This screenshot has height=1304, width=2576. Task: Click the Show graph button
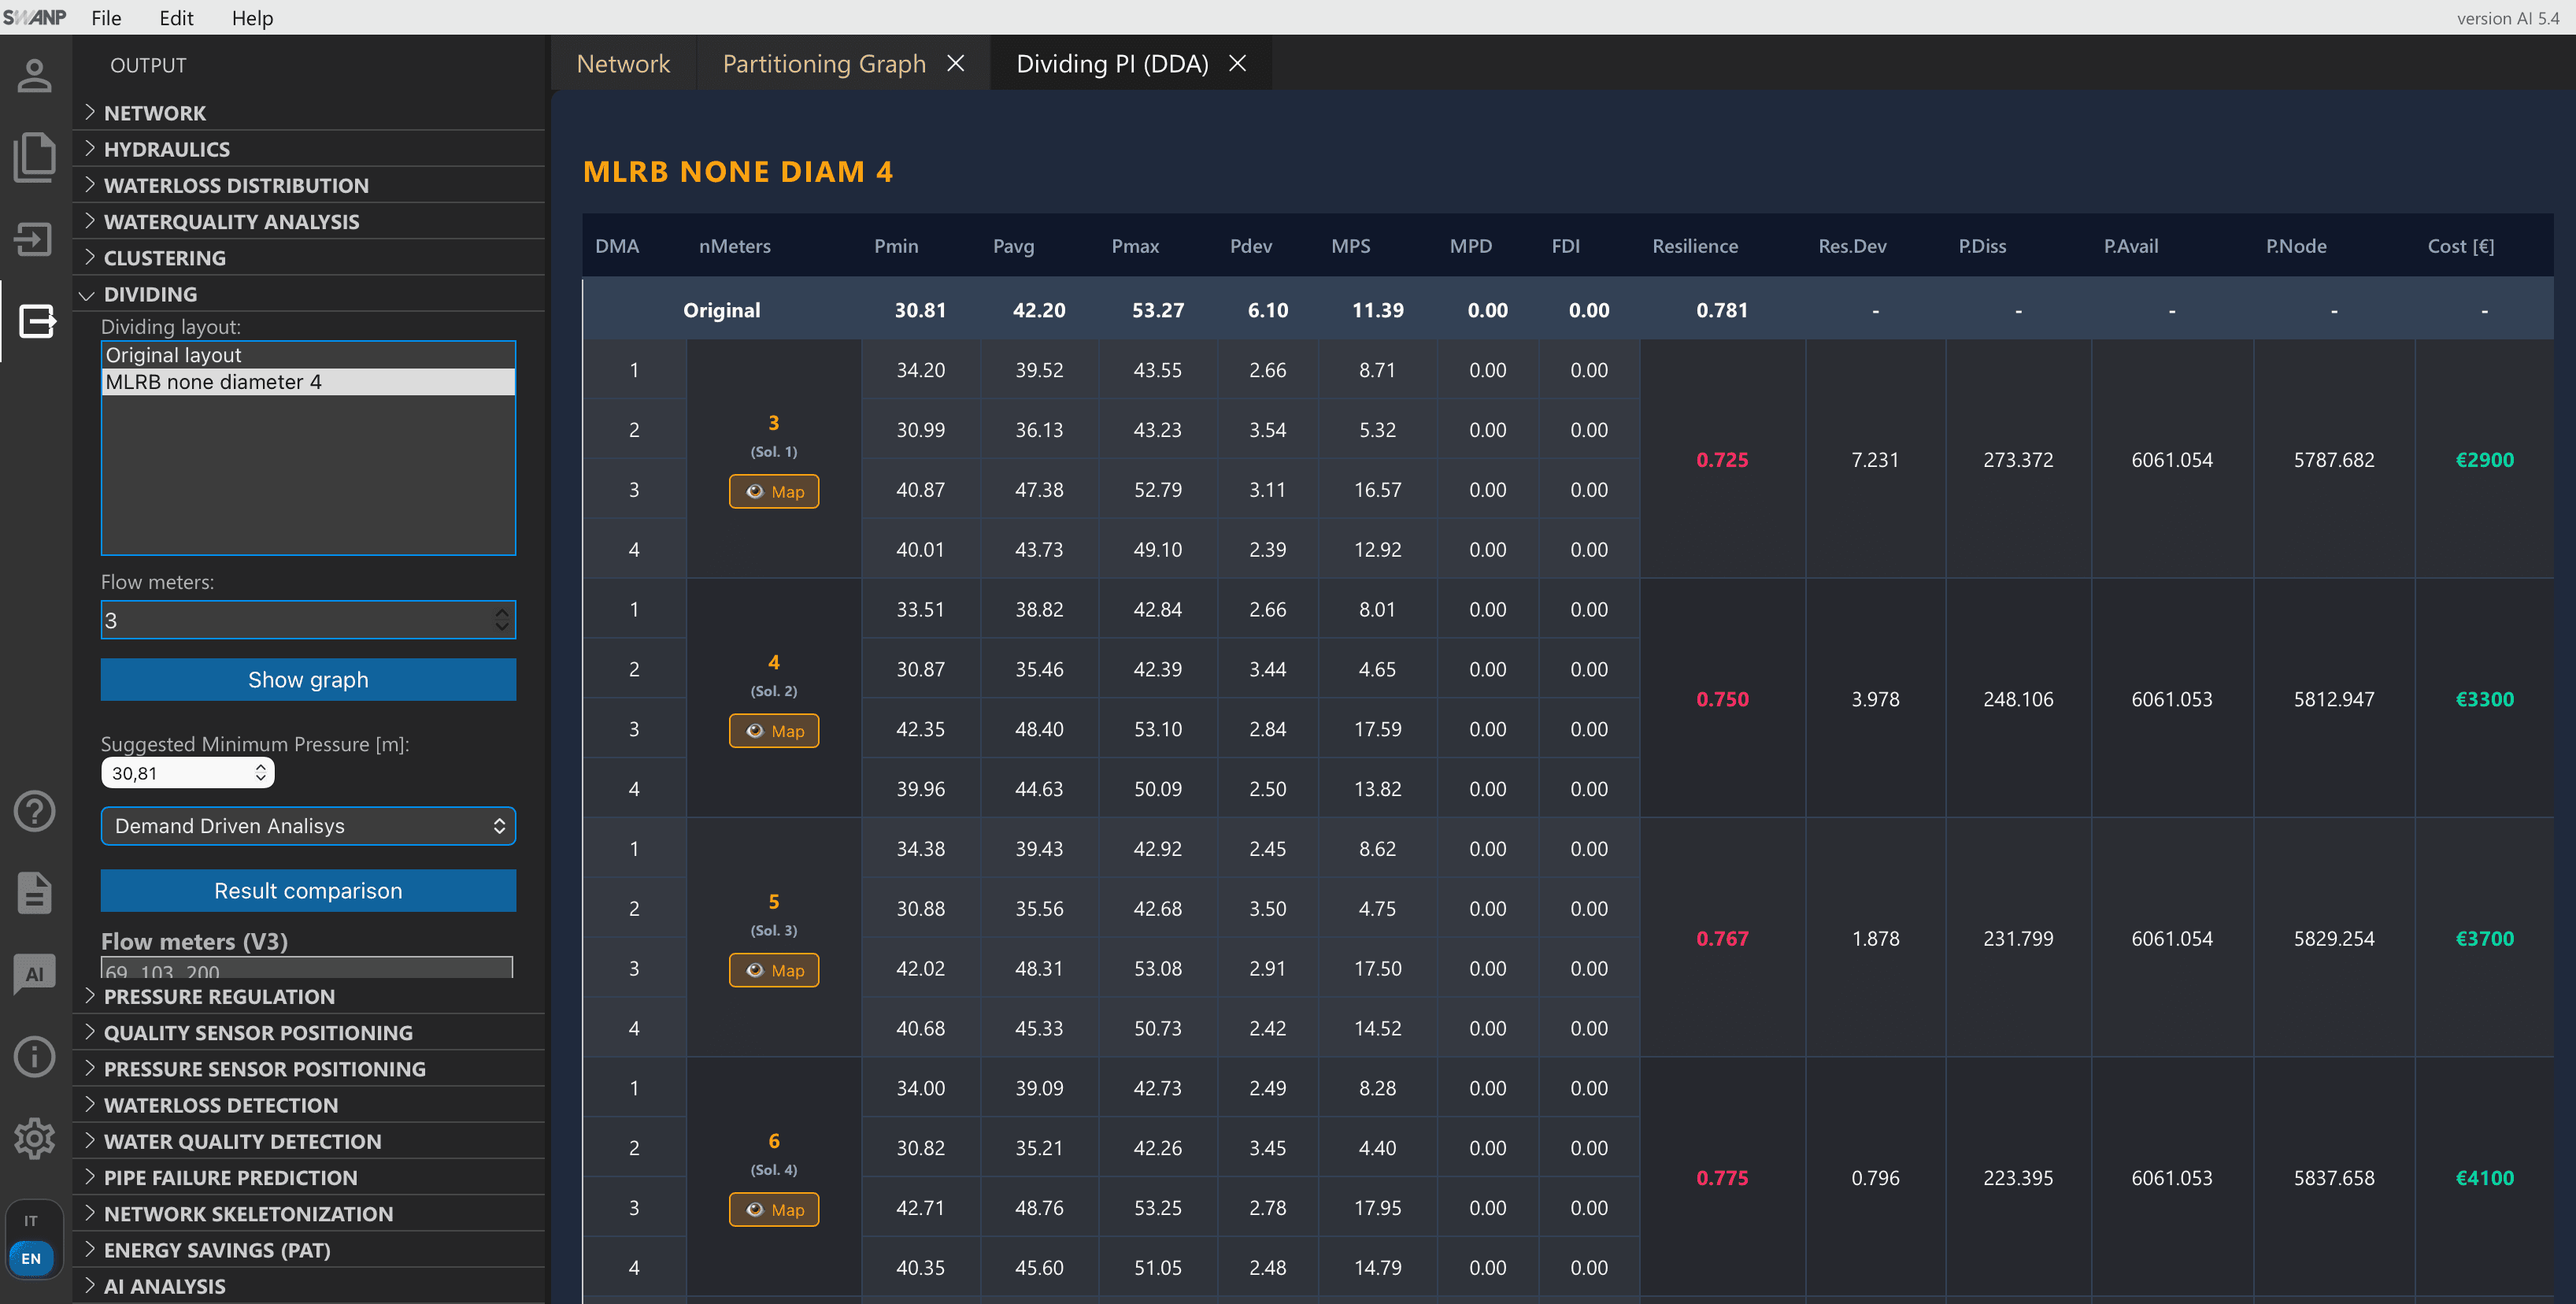coord(308,679)
